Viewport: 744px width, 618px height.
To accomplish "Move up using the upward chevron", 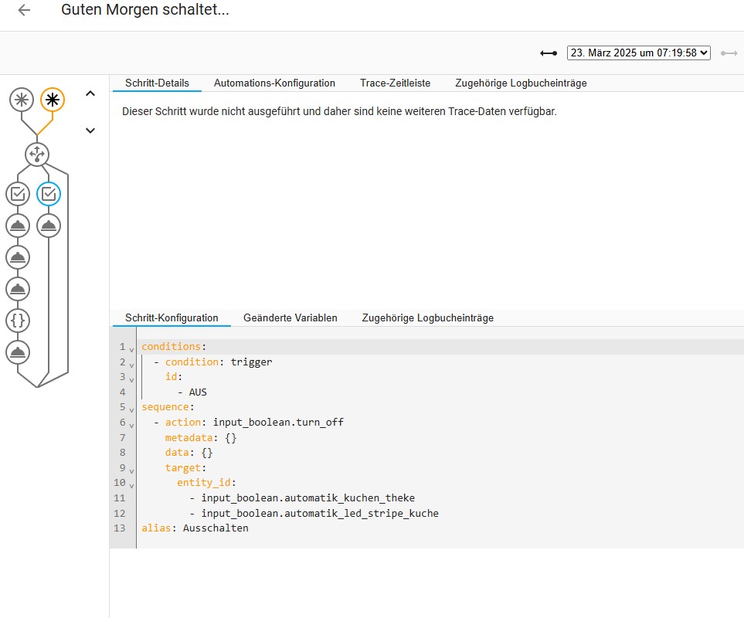I will (90, 93).
